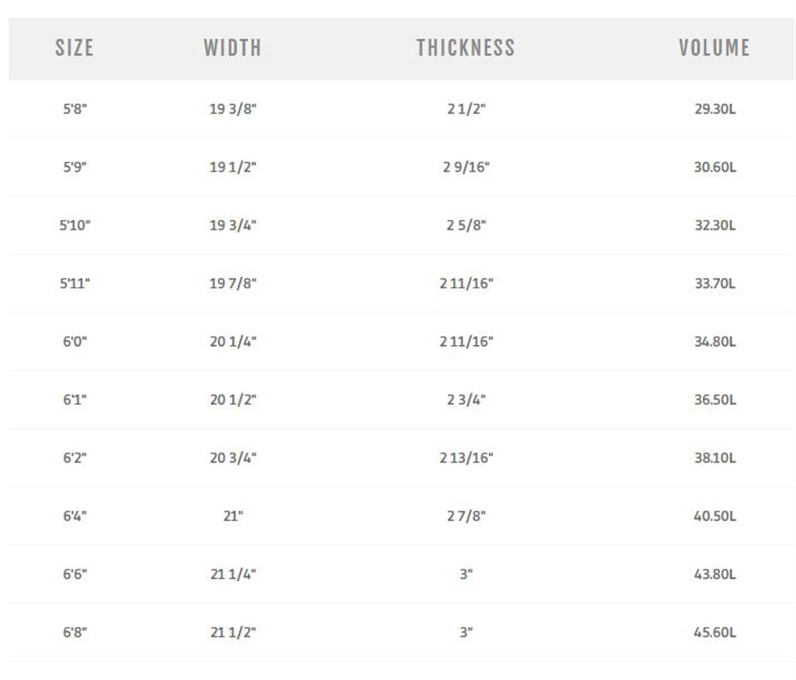Click the 40.50L volume value
This screenshot has width=796, height=680.
(715, 516)
